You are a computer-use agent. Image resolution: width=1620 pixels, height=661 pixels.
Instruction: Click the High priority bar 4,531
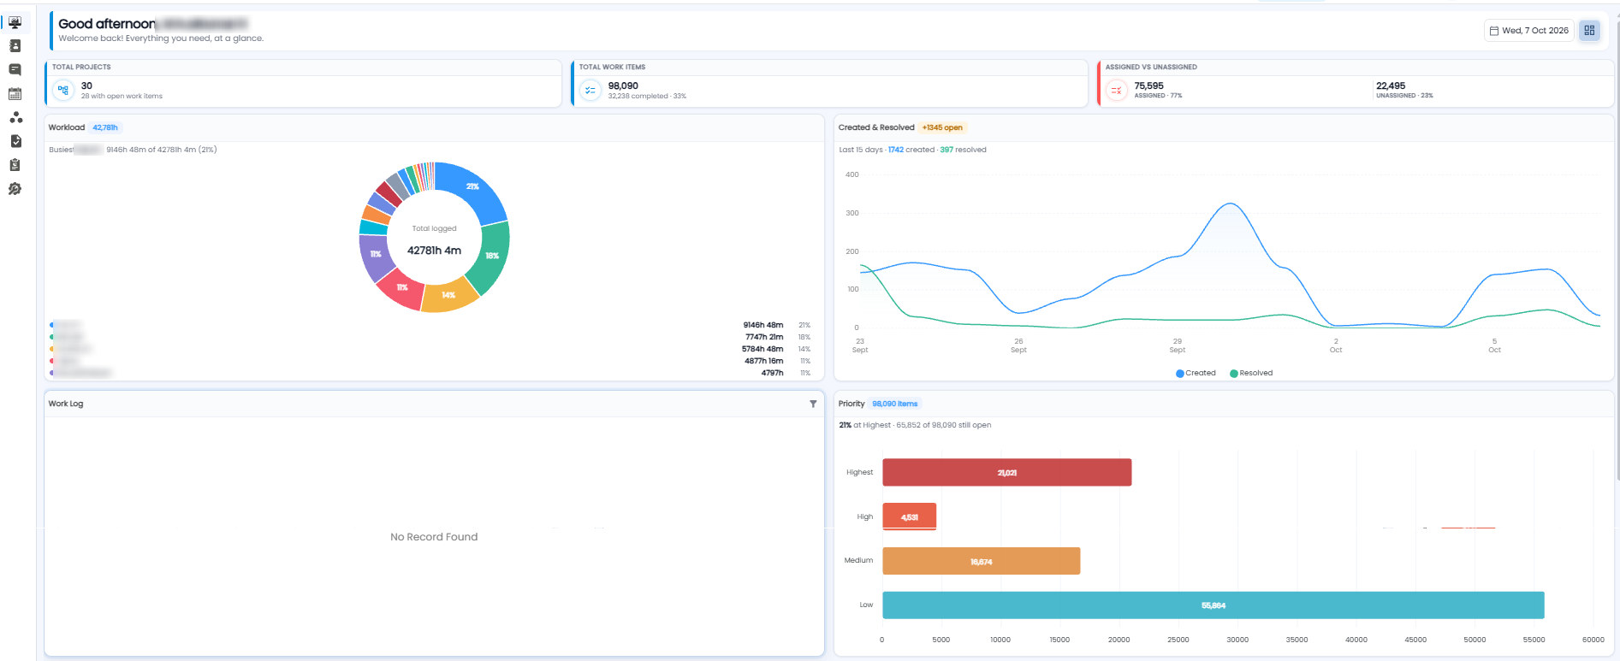click(909, 516)
